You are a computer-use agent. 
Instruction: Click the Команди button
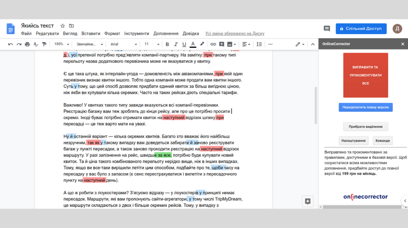382,140
